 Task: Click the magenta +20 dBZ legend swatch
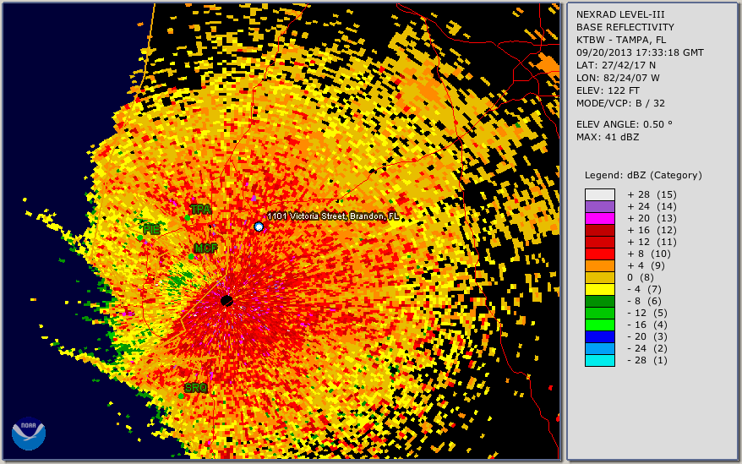pos(599,218)
